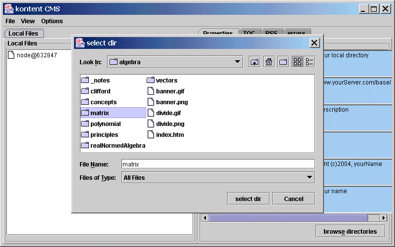Switch to the TOC tab
This screenshot has width=395, height=247.
tap(249, 32)
